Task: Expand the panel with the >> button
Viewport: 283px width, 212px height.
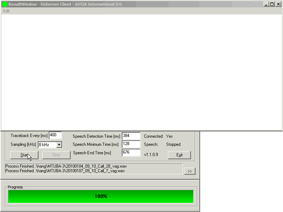Action: [189, 171]
